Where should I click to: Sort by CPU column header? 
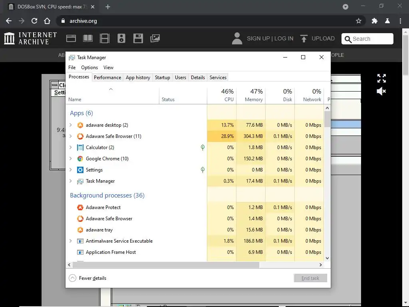click(x=222, y=95)
